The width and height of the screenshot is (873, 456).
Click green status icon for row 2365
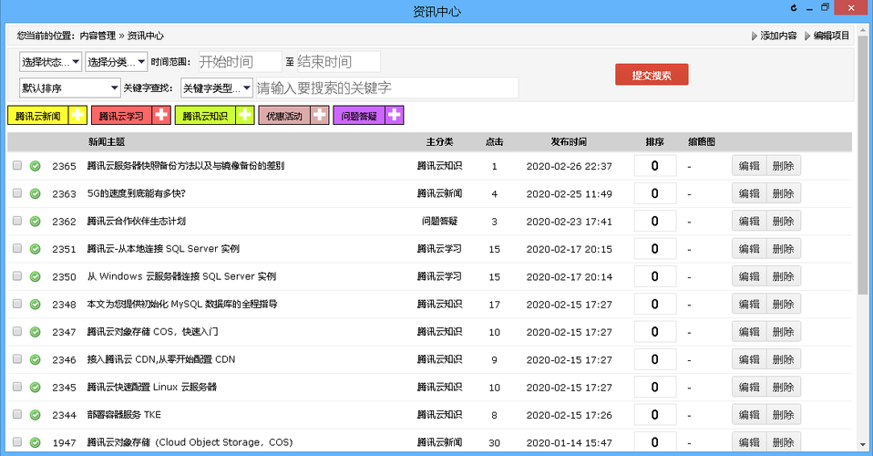click(35, 166)
